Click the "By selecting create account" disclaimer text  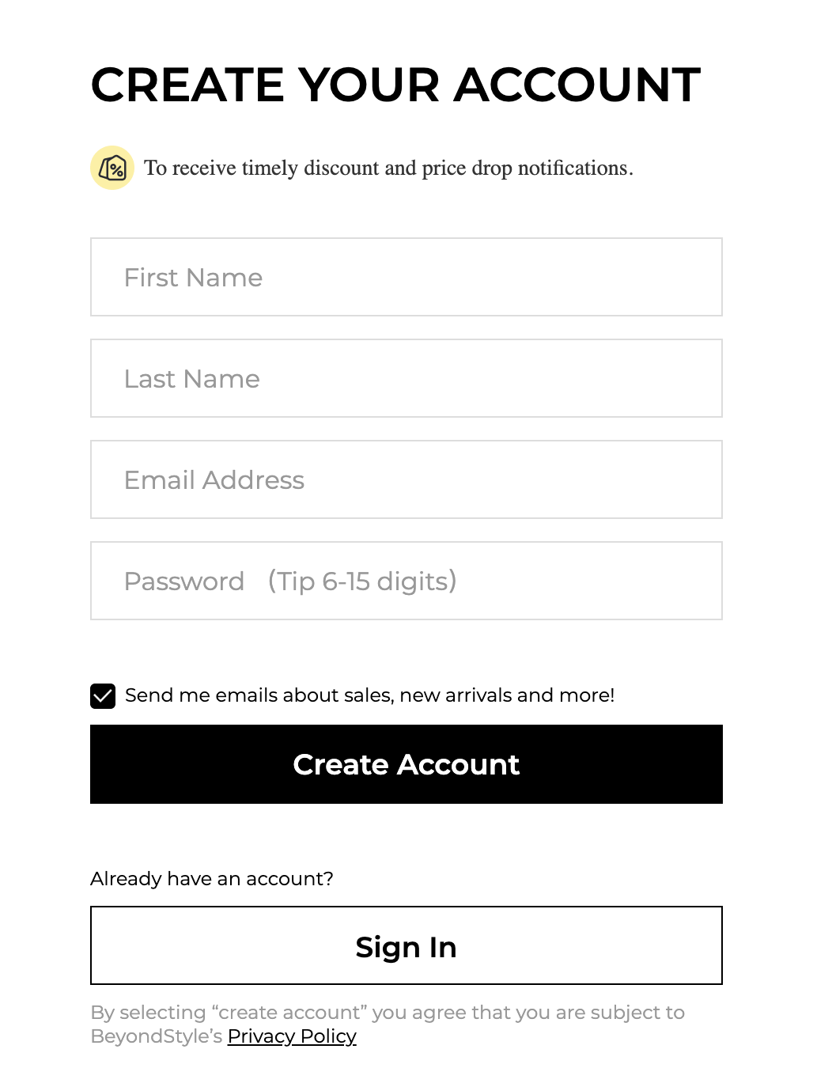point(388,1013)
